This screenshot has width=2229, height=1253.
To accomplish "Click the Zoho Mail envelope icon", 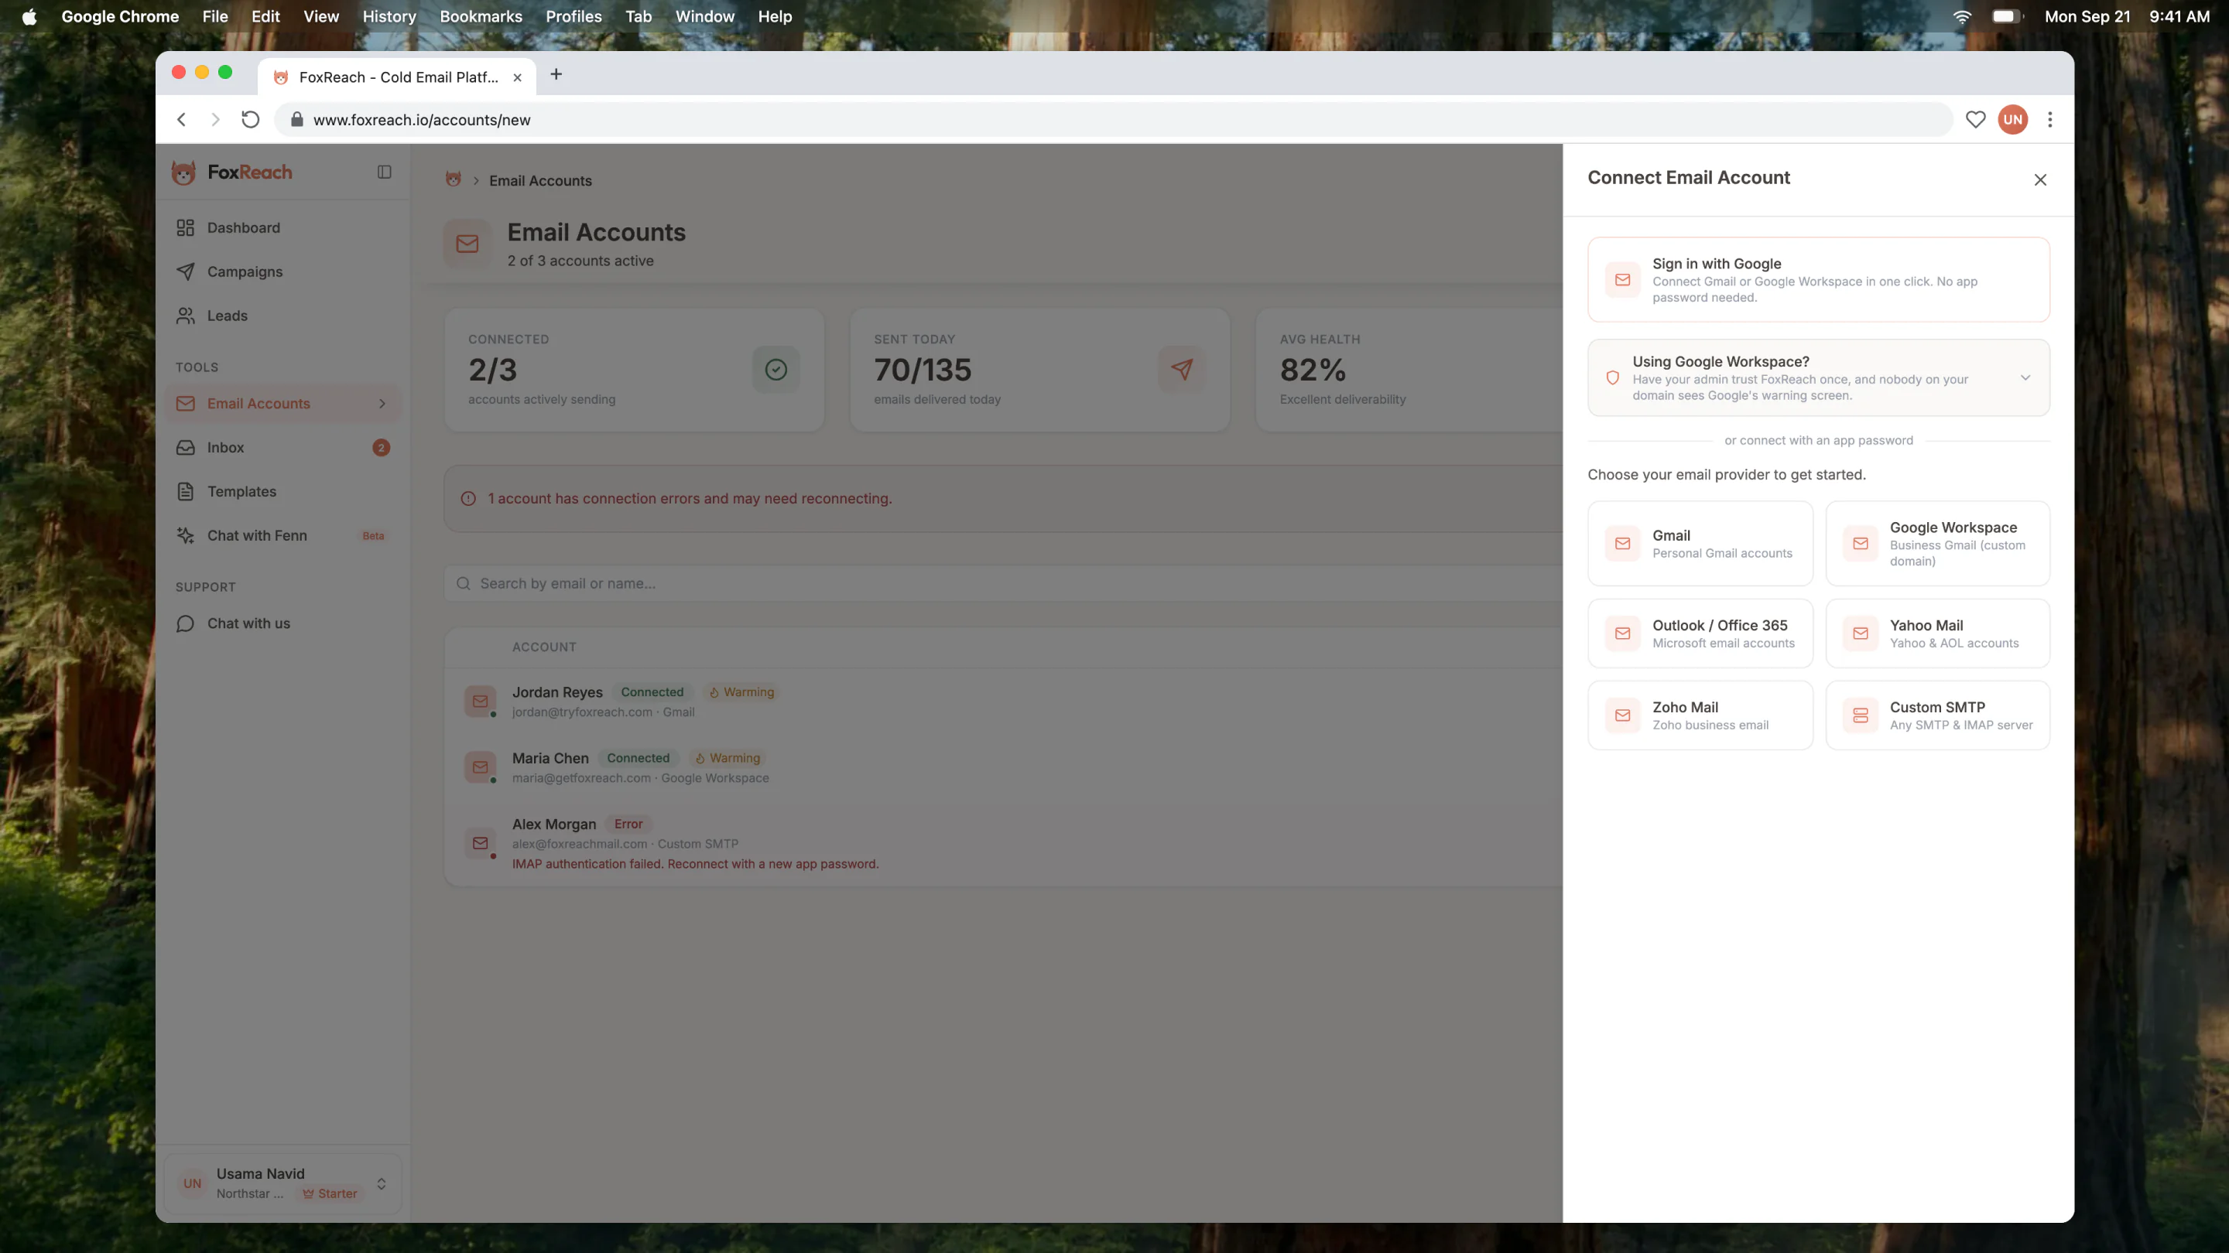I will tap(1622, 715).
